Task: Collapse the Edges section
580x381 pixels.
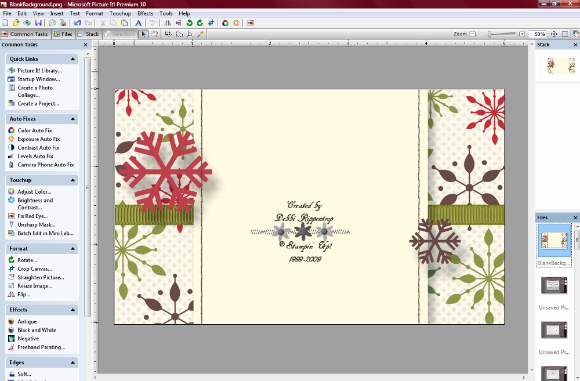Action: point(72,362)
